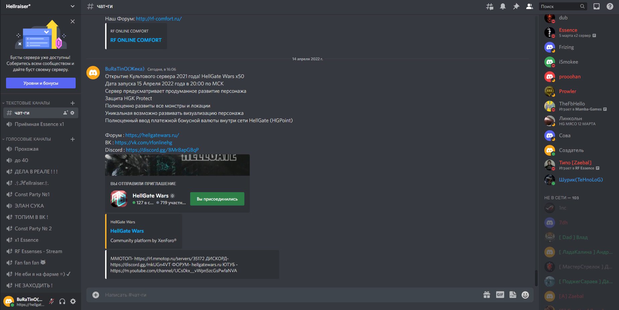Open member Типо [Zaebal] in member list
The image size is (619, 310).
(579, 165)
